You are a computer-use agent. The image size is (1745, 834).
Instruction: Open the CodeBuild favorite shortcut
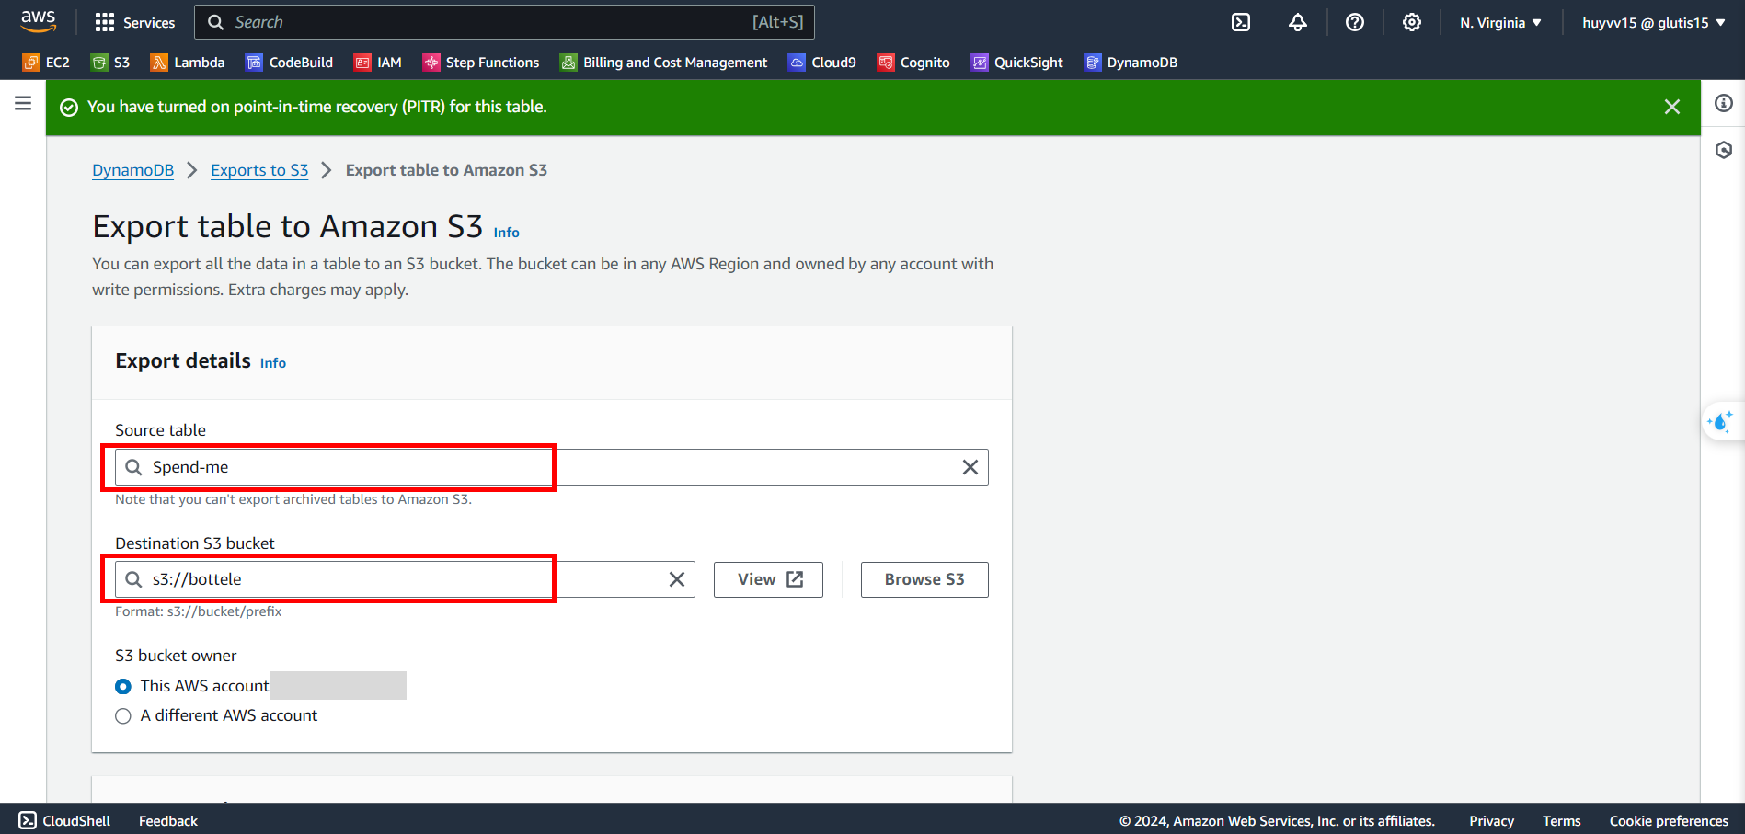[290, 63]
